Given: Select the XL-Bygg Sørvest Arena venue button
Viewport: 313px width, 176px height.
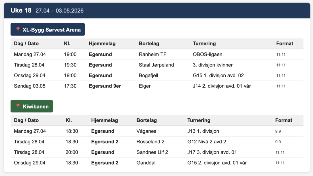Looking at the screenshot, I should point(48,30).
